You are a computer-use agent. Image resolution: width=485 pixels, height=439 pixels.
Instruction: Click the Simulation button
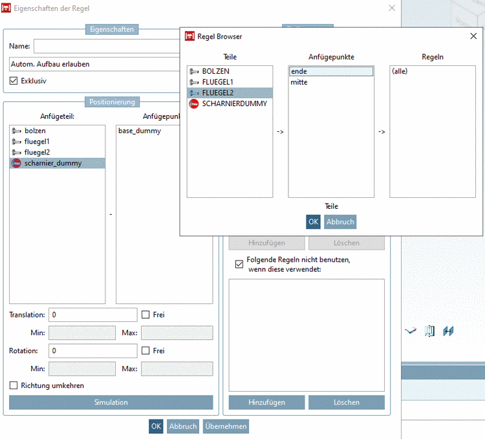click(111, 403)
